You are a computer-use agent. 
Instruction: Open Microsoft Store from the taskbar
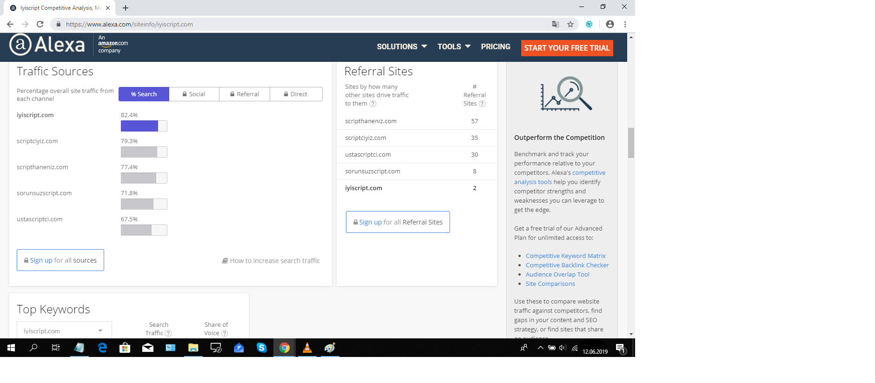point(125,348)
